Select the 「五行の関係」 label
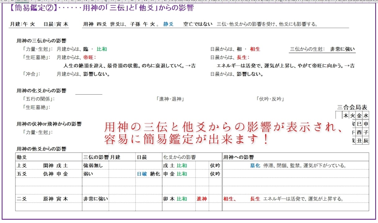This screenshot has width=378, height=223. (39, 99)
